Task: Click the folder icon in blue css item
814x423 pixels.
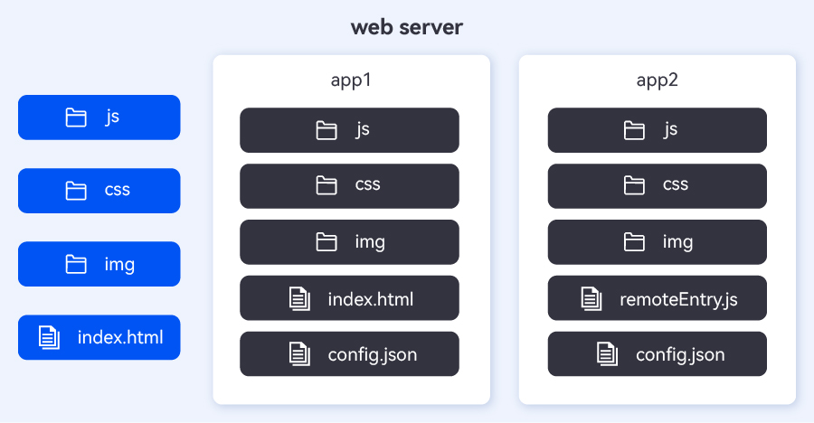Action: (x=76, y=191)
